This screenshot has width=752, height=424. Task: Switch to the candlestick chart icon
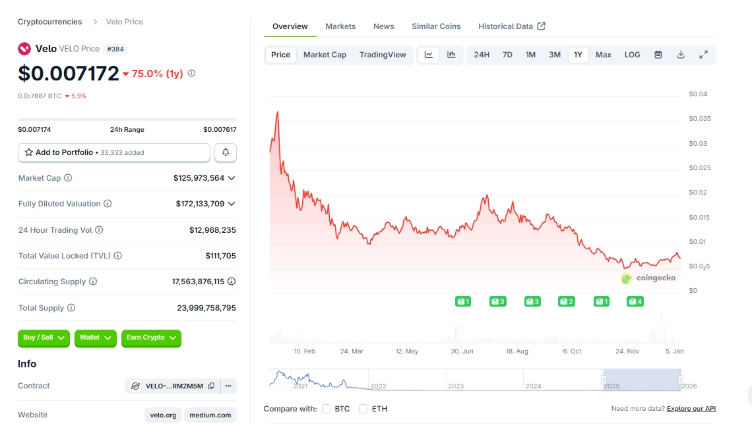tap(451, 55)
